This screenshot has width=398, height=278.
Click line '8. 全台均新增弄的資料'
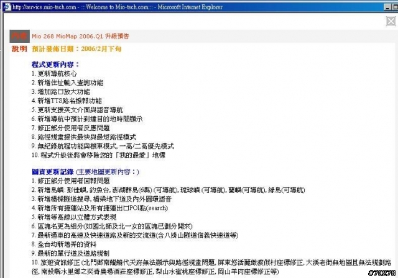64,244
